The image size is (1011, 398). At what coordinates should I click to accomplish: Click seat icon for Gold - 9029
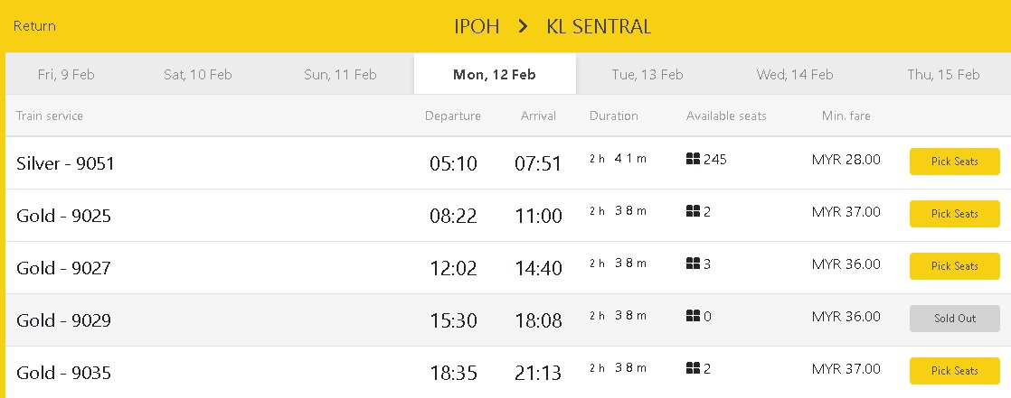coord(694,317)
